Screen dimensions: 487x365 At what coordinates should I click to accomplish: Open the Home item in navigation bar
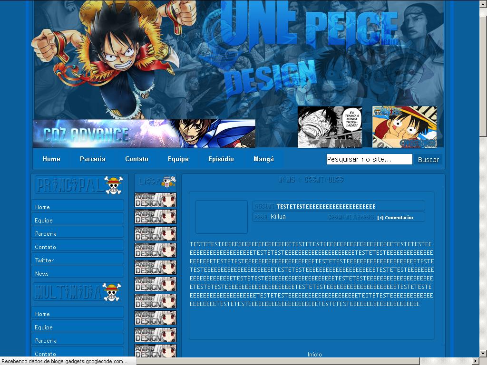[51, 159]
